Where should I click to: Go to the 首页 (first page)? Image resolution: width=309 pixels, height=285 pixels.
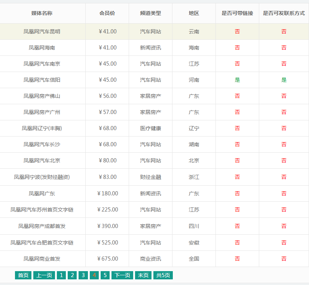(23, 275)
